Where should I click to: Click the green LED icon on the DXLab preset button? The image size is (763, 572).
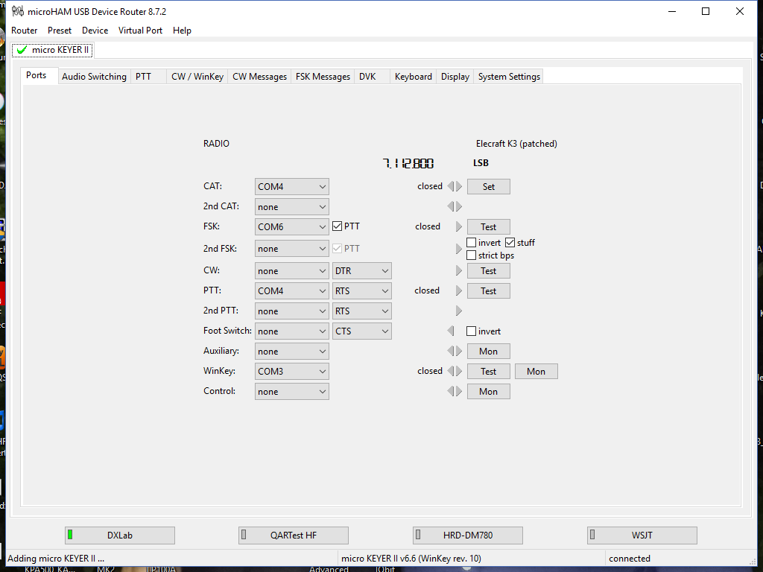(x=71, y=535)
